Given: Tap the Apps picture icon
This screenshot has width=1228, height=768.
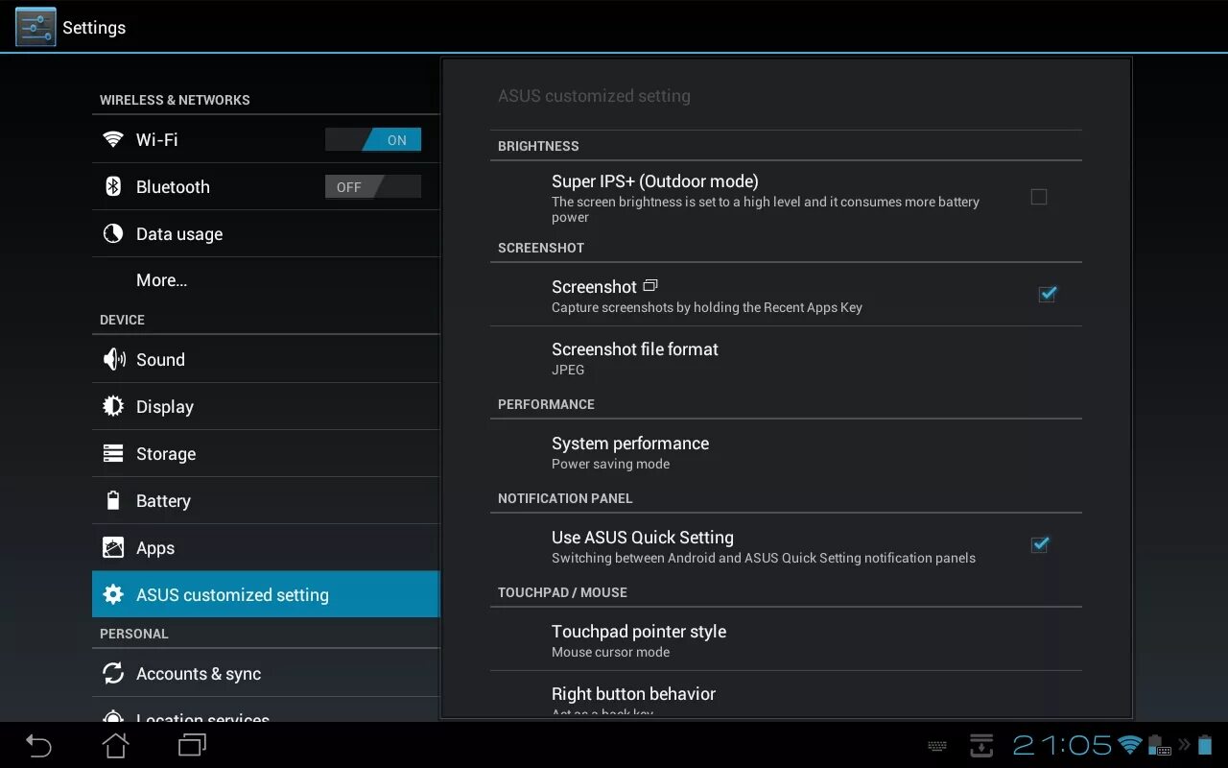Looking at the screenshot, I should pos(113,547).
